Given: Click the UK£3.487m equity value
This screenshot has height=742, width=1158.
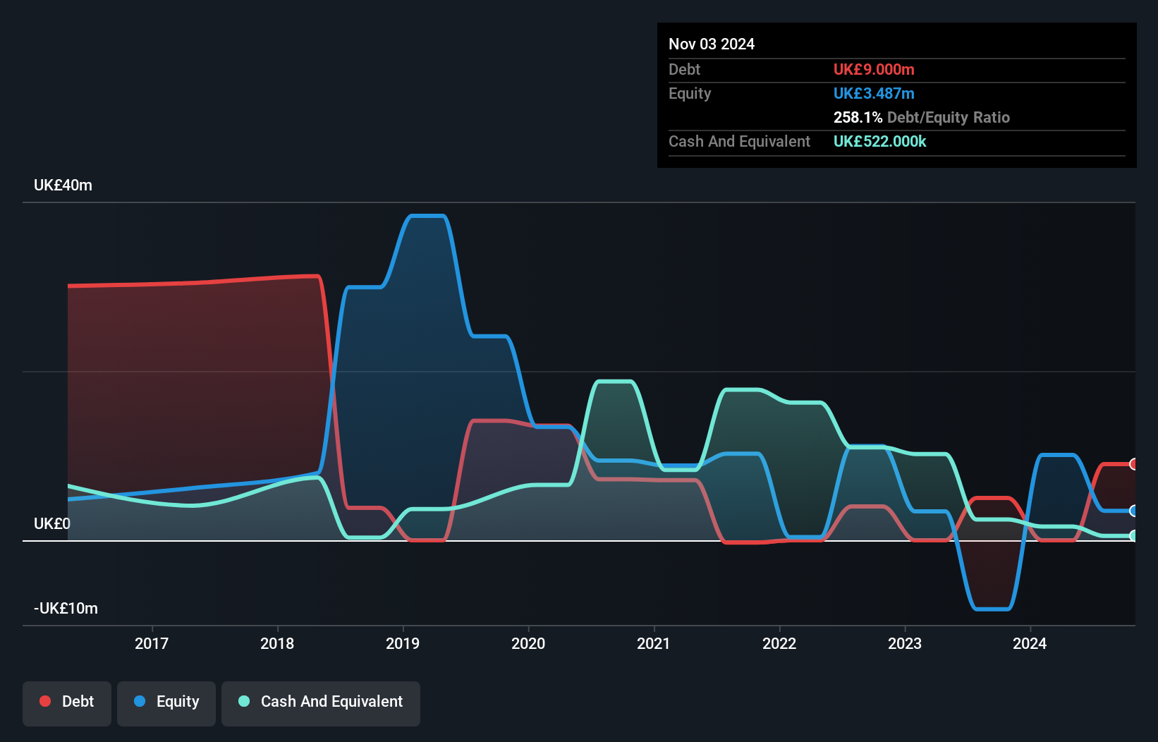Looking at the screenshot, I should click(874, 93).
